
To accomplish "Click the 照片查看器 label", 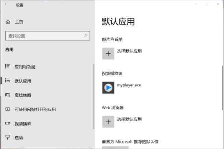I will (112, 39).
